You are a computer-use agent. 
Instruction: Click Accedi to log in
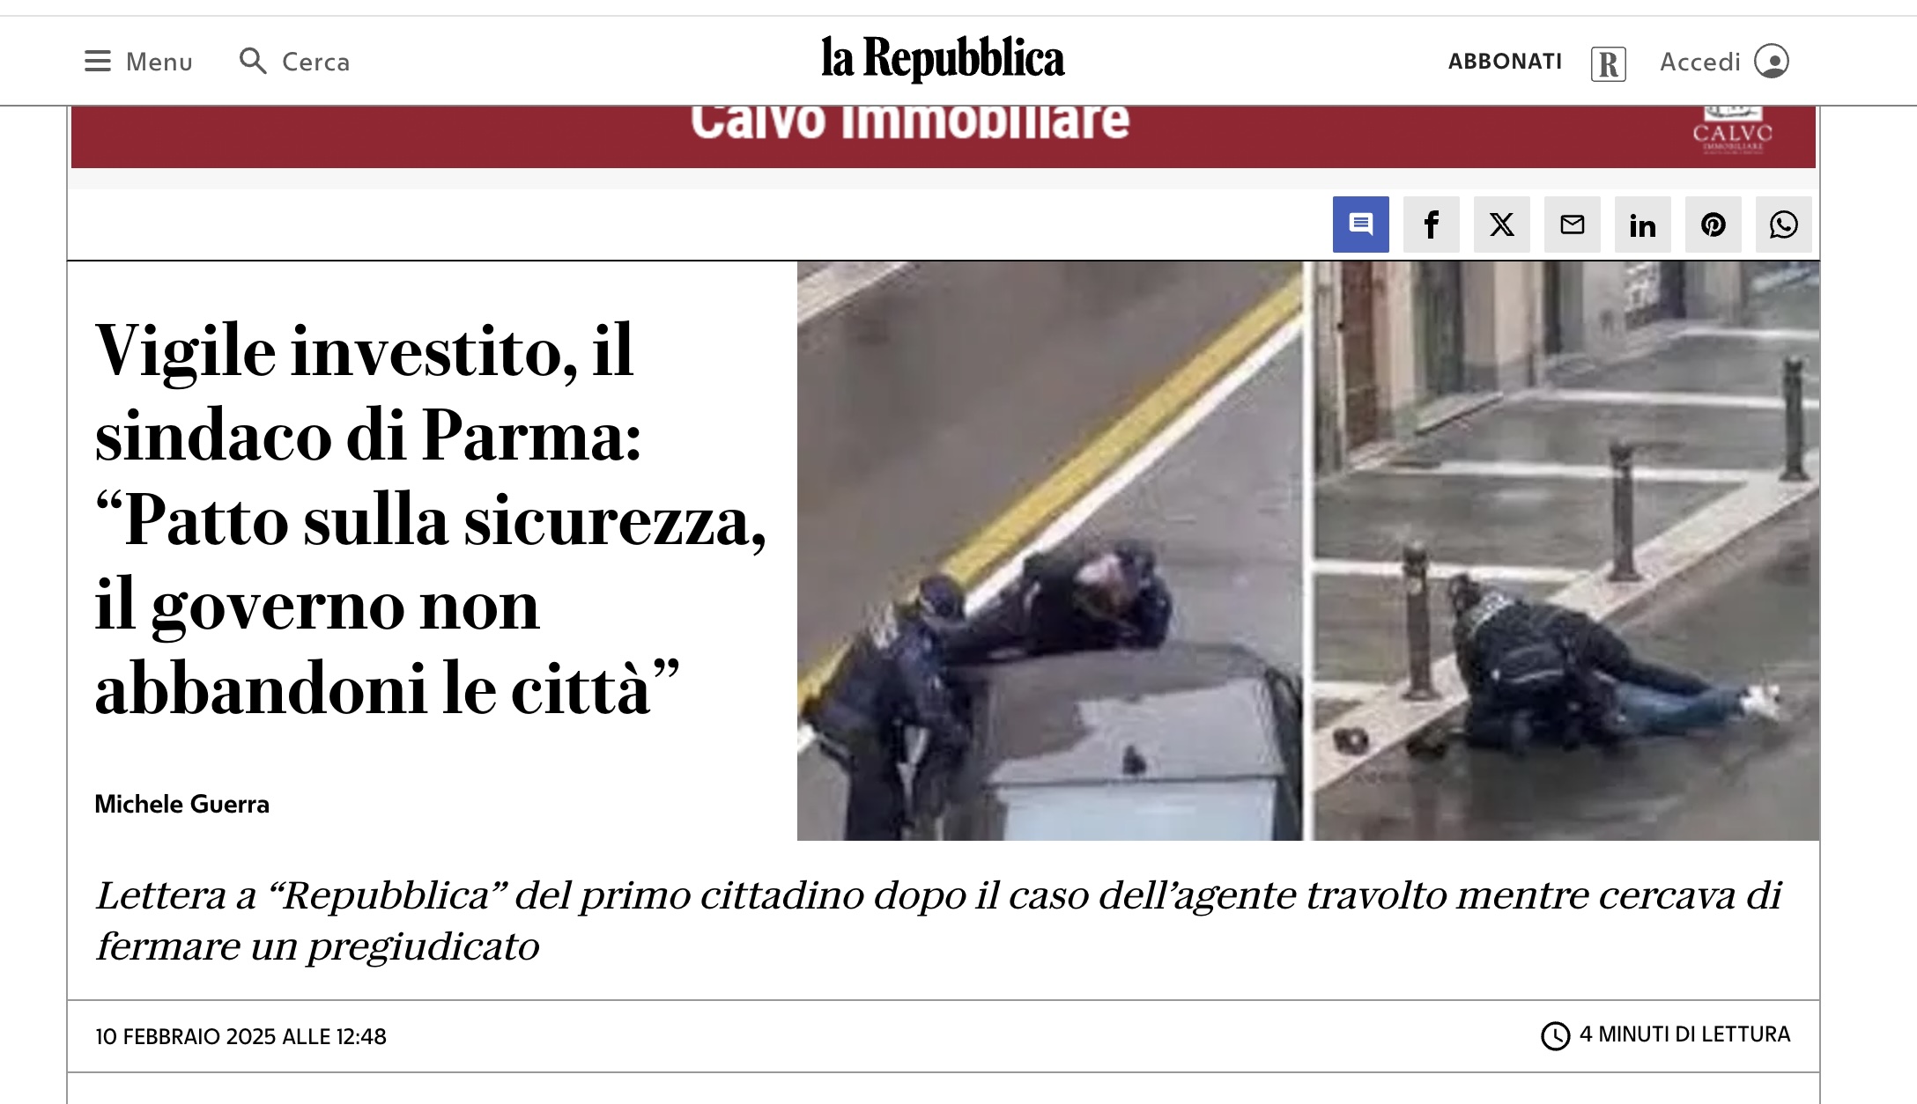1699,62
